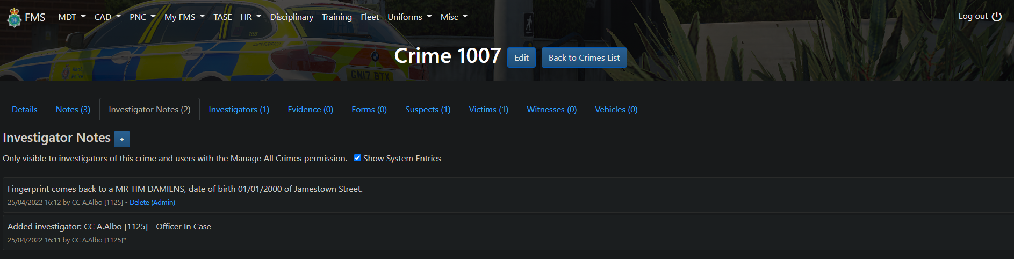Toggle the Show System Entries checkbox

[357, 158]
